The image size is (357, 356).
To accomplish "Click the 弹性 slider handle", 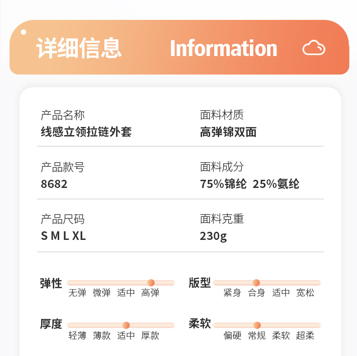I will 151,283.
